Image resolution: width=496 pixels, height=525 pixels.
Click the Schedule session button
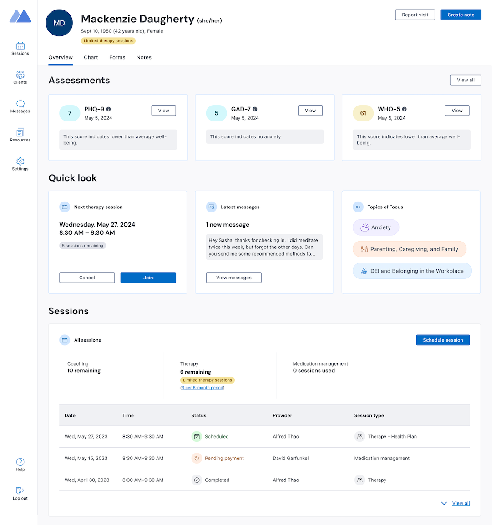pyautogui.click(x=443, y=340)
